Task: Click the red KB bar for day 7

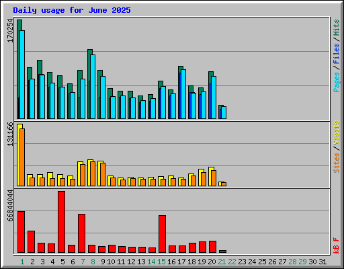Action: 82,233
